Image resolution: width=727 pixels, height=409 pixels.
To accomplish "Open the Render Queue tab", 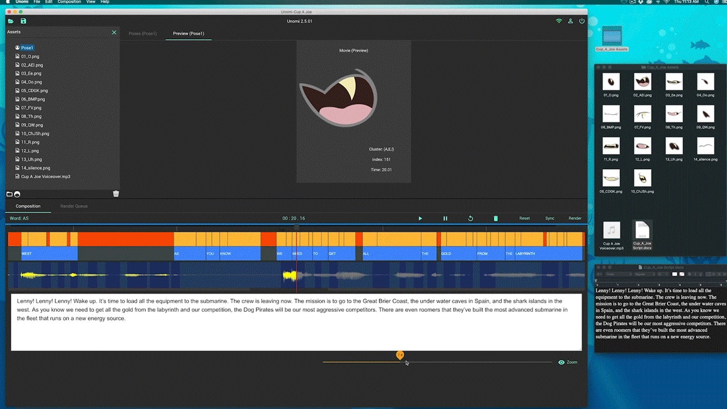I will click(x=74, y=206).
